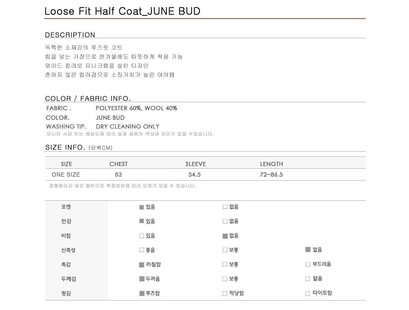
Task: Check the 좋음 box for 신축성
Action: [x=141, y=250]
